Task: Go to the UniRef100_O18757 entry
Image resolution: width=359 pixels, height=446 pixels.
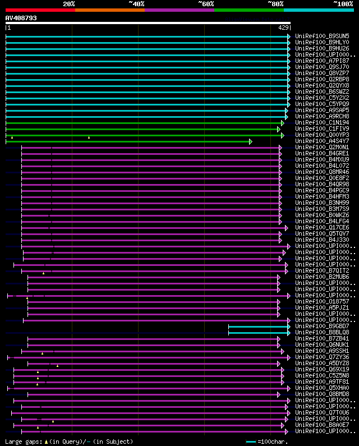Action: tap(322, 301)
